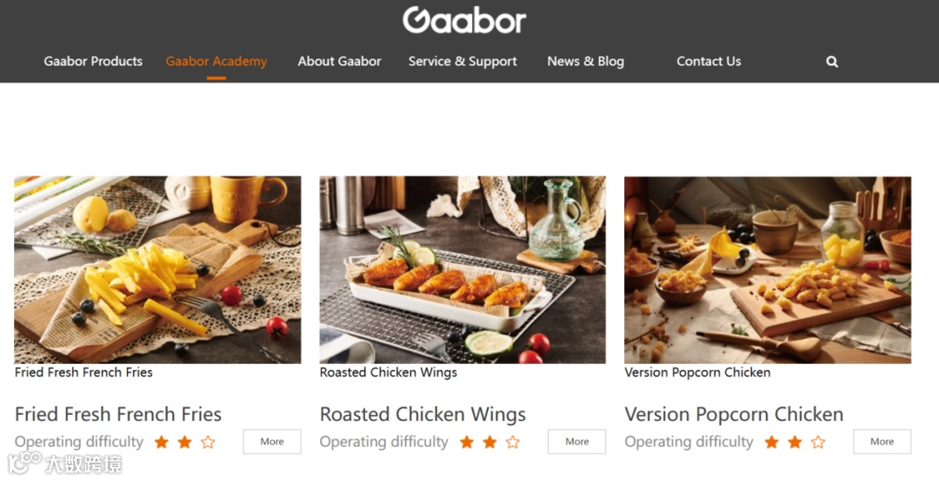Open the Contact Us page
This screenshot has width=939, height=481.
point(709,61)
